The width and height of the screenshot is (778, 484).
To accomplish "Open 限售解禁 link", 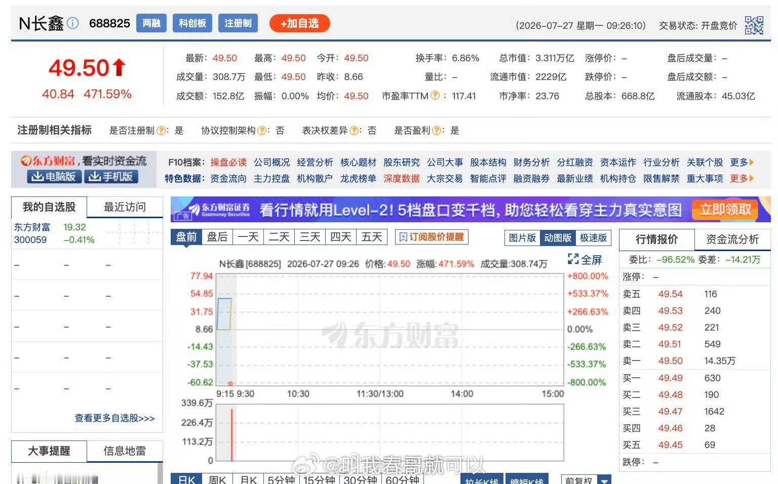I will 662,179.
